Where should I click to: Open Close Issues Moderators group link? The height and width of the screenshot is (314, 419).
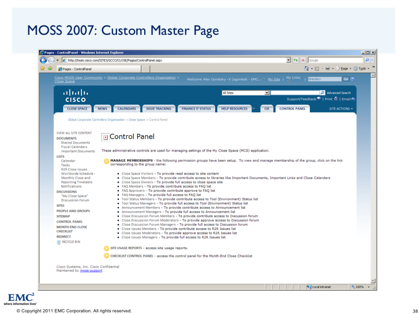(141, 233)
